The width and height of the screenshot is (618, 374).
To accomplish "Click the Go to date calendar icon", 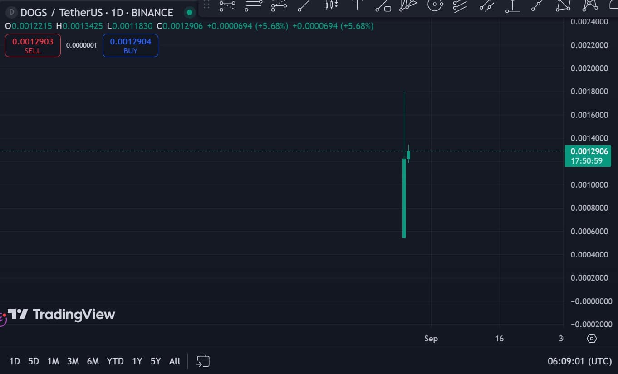I will pyautogui.click(x=203, y=361).
